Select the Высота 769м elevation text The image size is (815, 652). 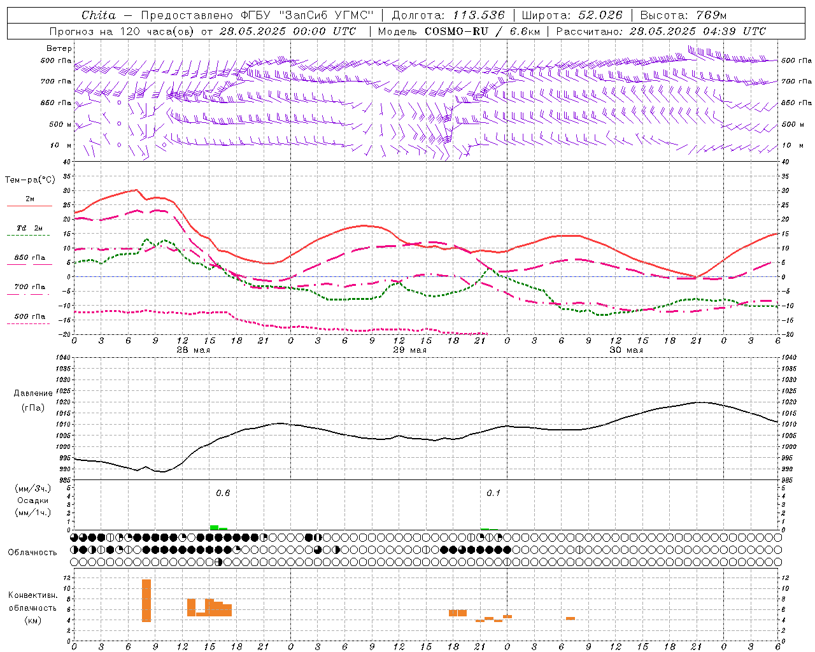[x=683, y=15]
